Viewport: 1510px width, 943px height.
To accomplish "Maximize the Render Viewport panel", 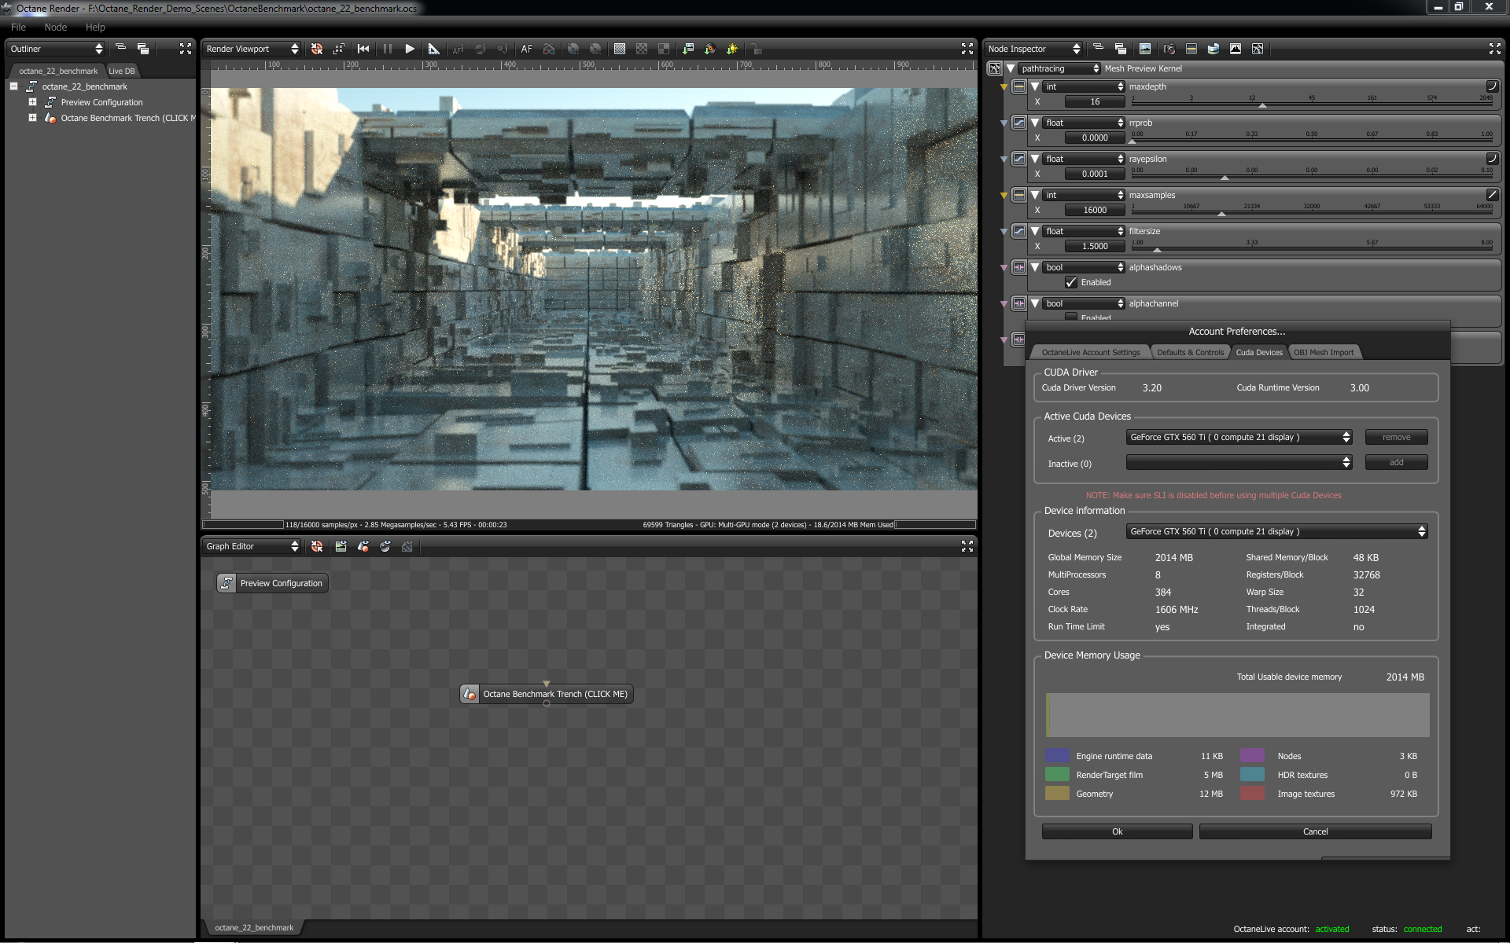I will point(967,49).
